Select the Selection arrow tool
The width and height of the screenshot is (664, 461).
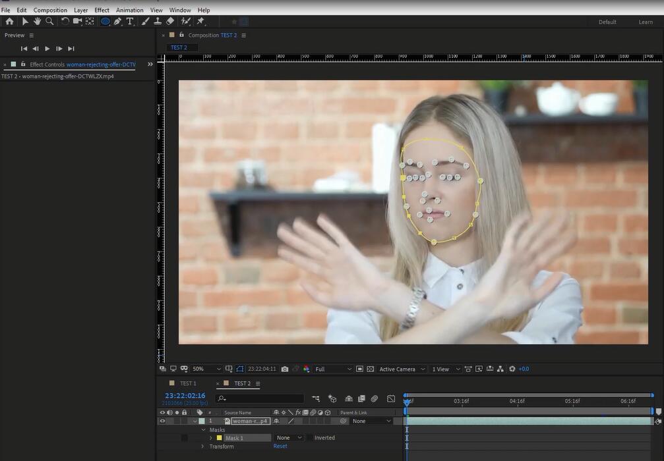[x=25, y=21]
